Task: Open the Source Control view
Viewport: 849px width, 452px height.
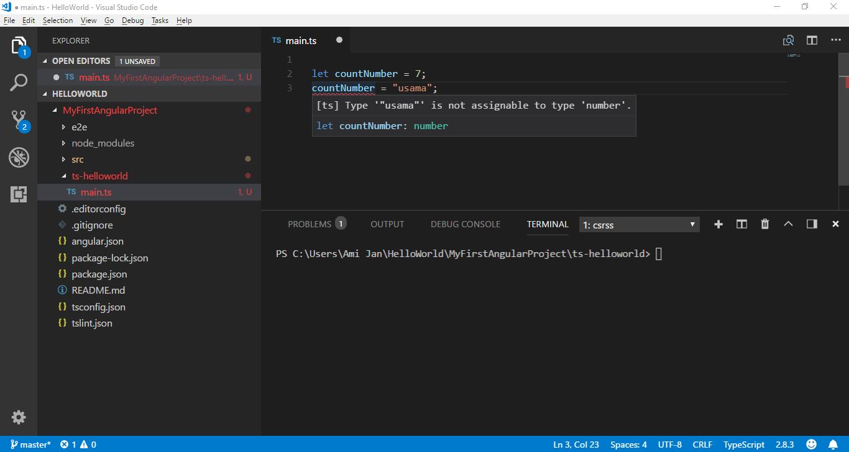Action: pos(19,120)
